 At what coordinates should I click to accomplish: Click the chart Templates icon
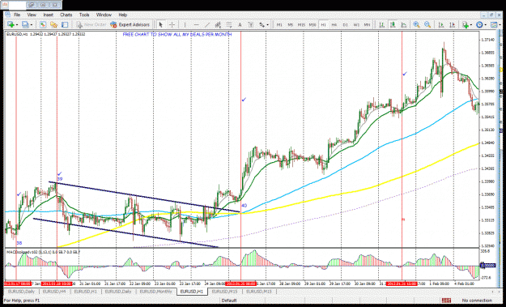tap(494, 25)
